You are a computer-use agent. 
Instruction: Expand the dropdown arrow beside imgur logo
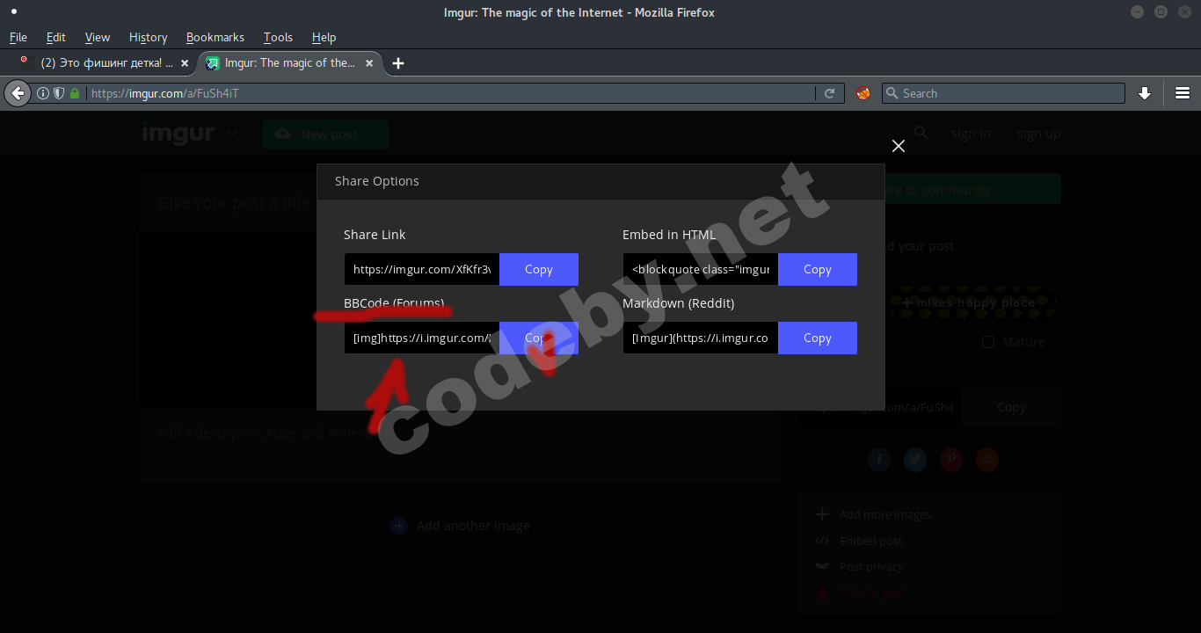[232, 134]
